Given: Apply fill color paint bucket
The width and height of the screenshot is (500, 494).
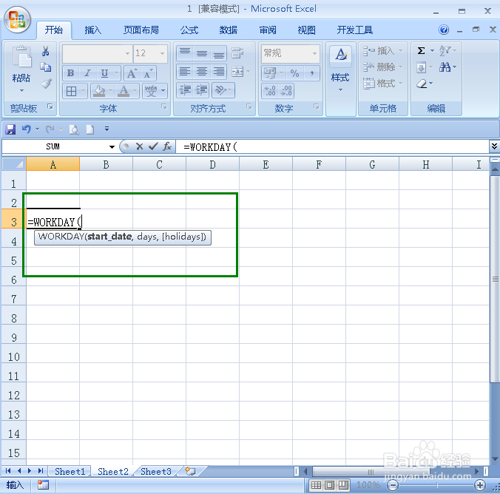Looking at the screenshot, I should pos(99,91).
